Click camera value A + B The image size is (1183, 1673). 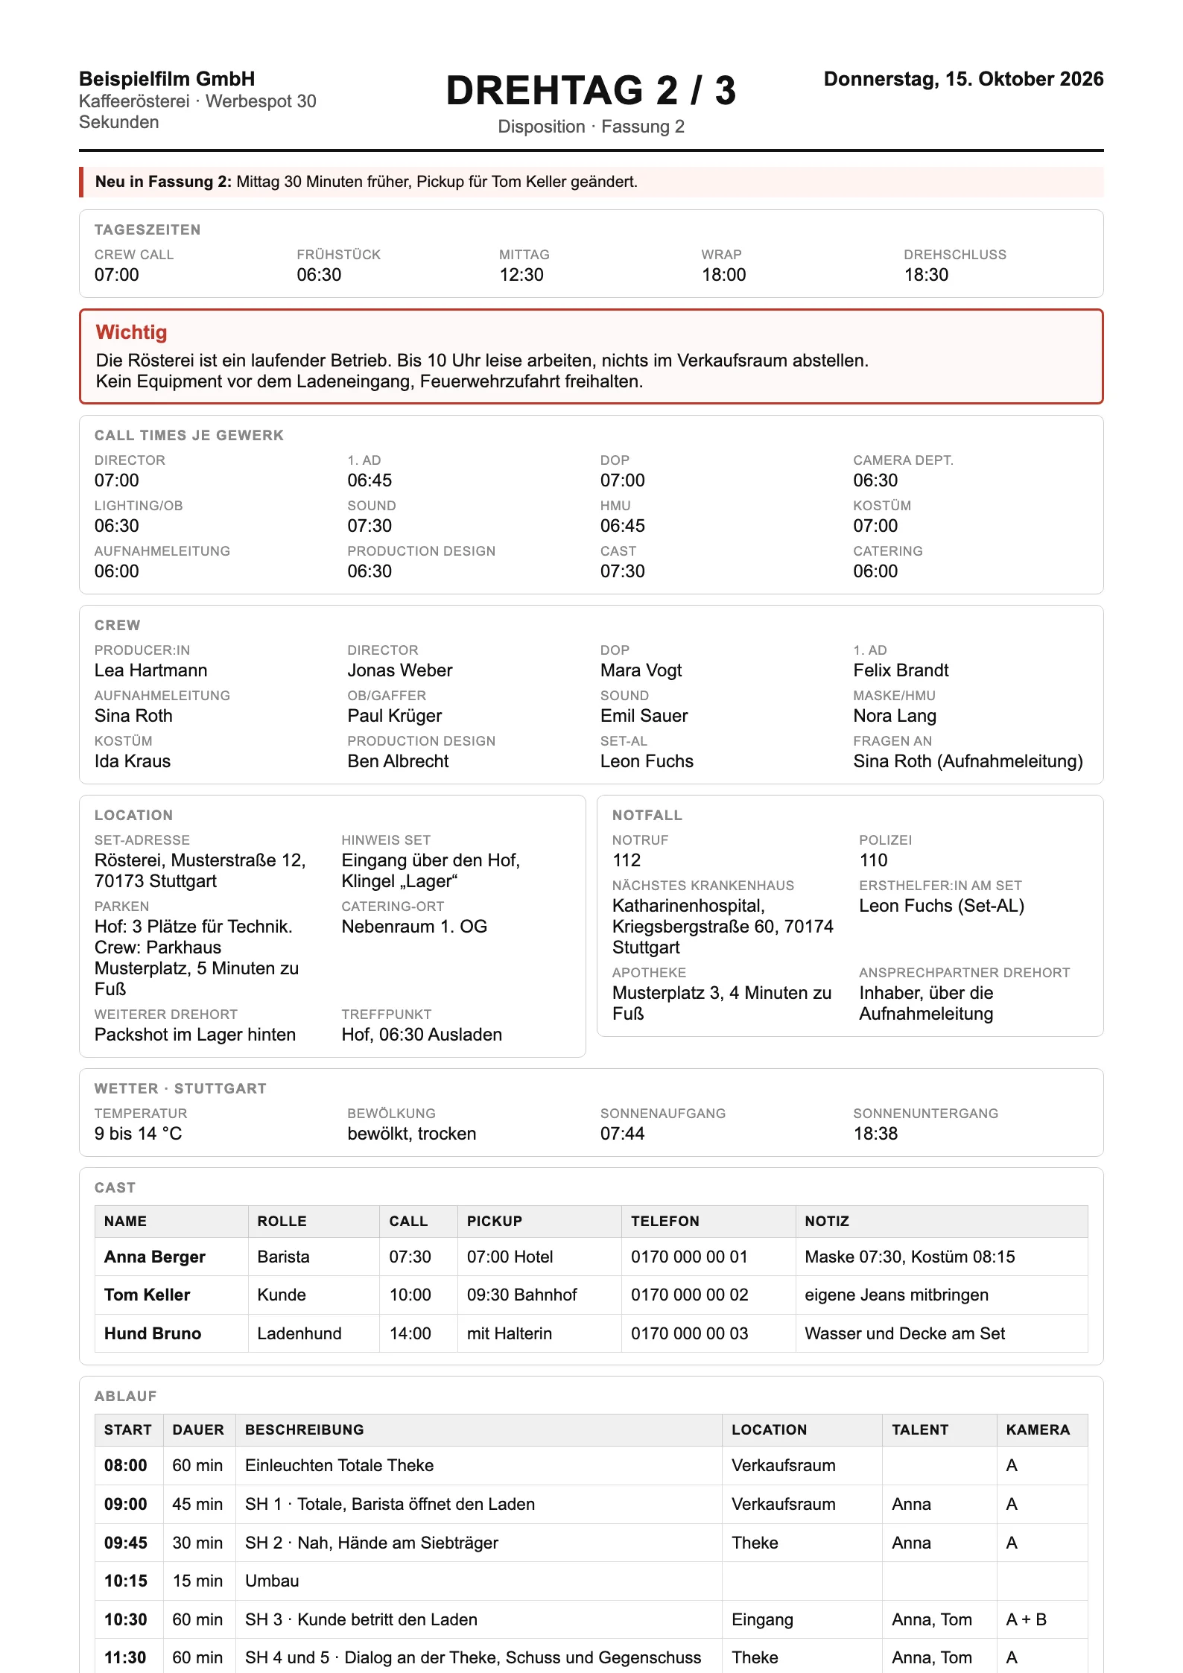1027,1620
